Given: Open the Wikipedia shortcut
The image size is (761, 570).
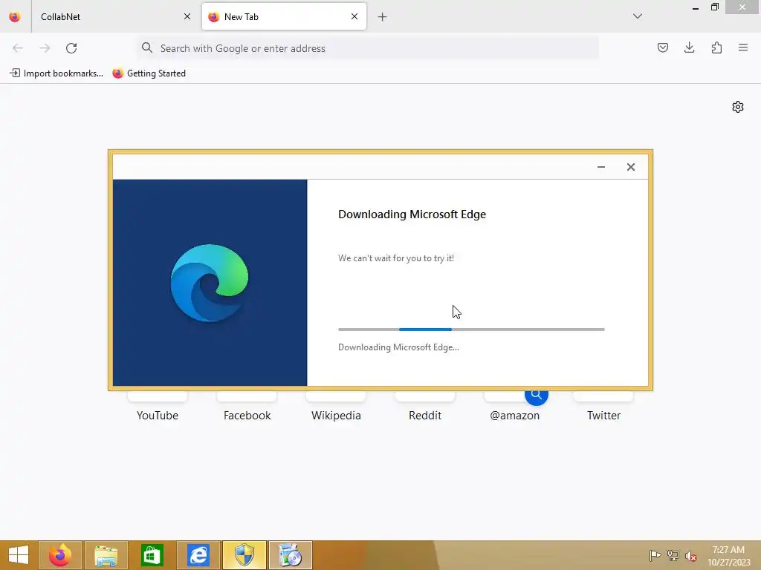Looking at the screenshot, I should 336,406.
